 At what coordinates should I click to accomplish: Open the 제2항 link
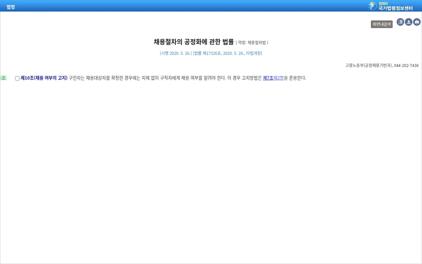[x=279, y=78]
